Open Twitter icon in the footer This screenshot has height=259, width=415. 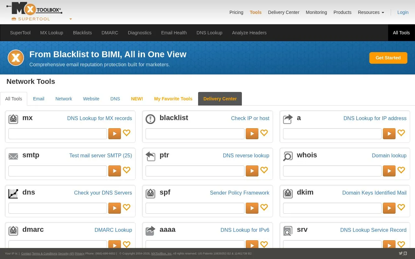pyautogui.click(x=401, y=253)
